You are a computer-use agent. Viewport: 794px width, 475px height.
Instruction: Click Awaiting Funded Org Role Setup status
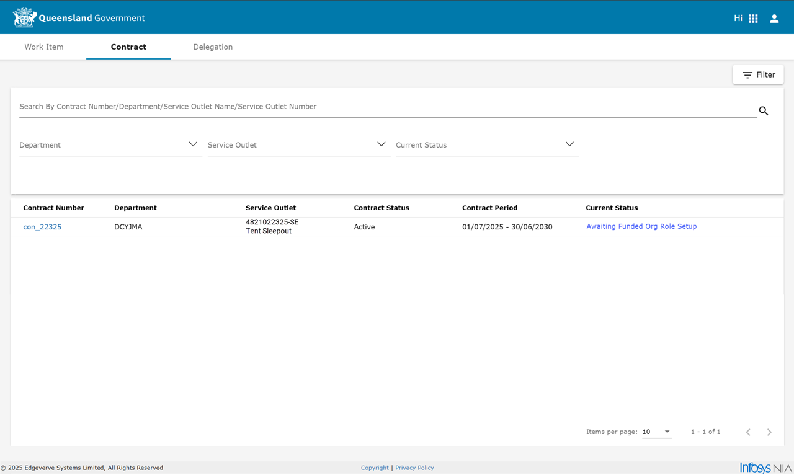coord(641,226)
